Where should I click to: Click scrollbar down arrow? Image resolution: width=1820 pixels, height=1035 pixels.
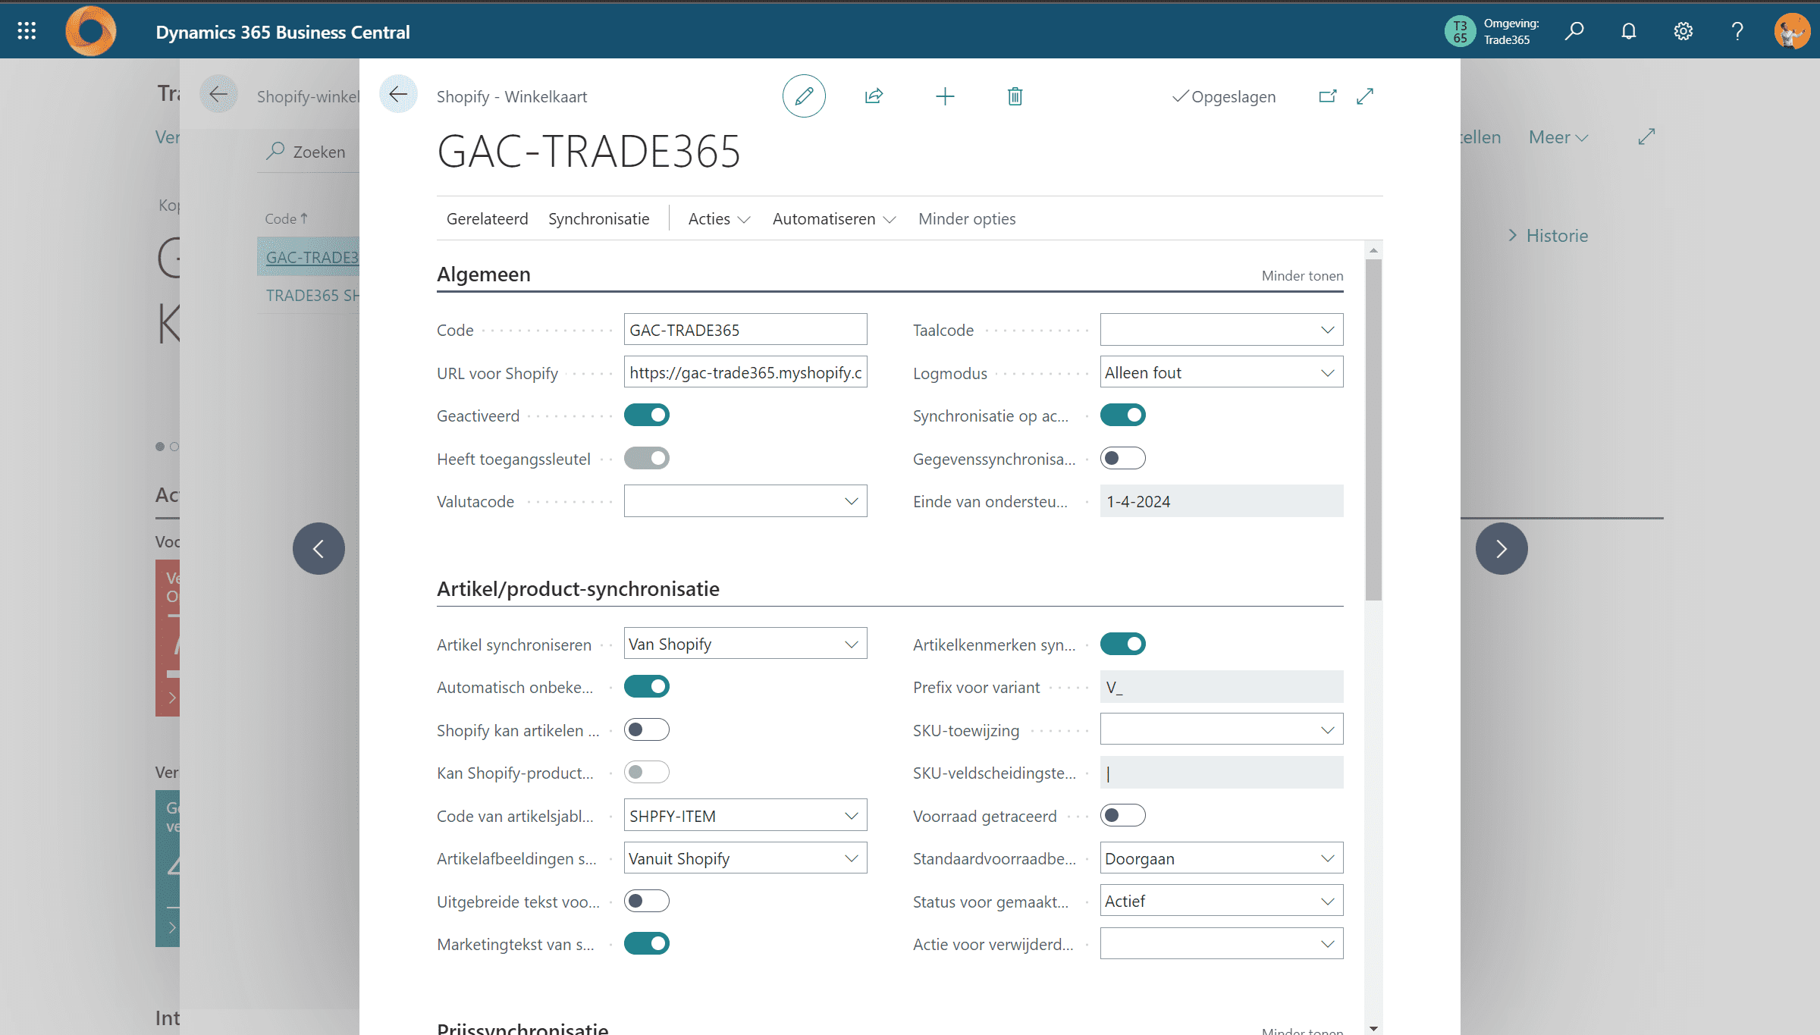click(x=1373, y=1028)
